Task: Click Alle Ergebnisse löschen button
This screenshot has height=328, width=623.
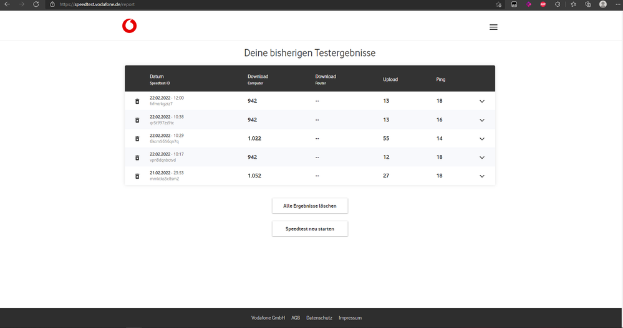Action: point(310,206)
